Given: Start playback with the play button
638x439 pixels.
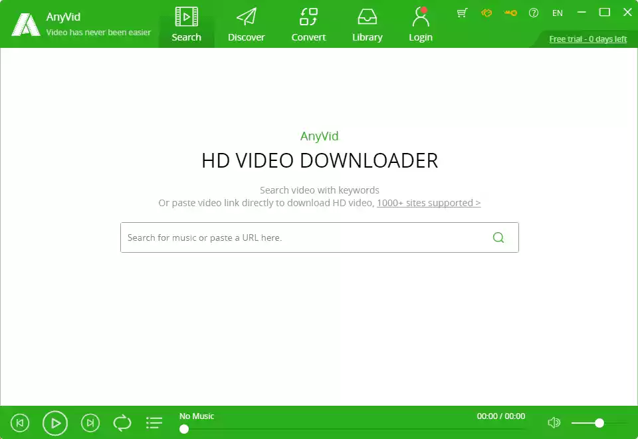Looking at the screenshot, I should (x=55, y=423).
